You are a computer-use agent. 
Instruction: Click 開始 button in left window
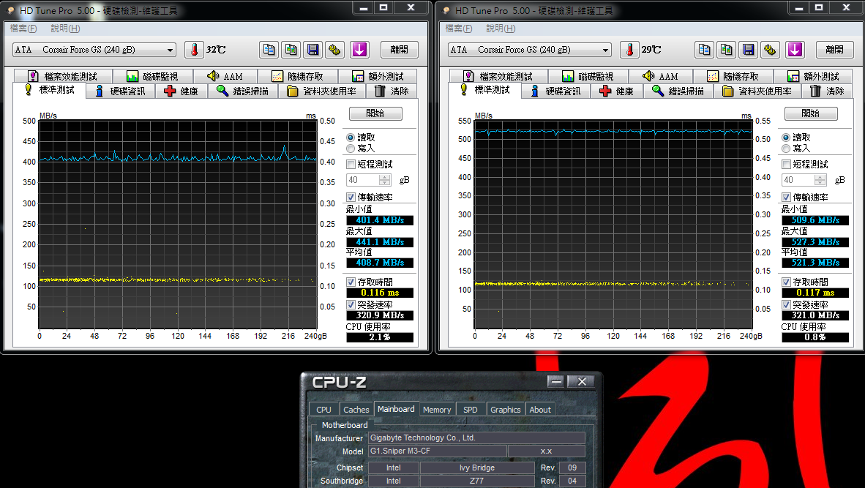[375, 113]
